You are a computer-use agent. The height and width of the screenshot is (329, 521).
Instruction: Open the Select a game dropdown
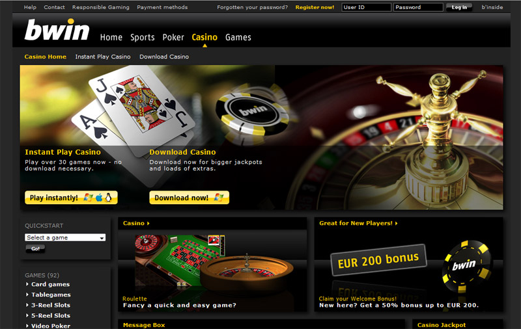tap(65, 237)
